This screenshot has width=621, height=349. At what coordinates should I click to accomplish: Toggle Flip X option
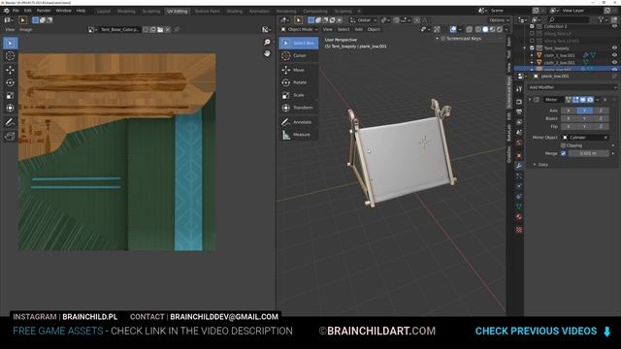click(x=569, y=126)
